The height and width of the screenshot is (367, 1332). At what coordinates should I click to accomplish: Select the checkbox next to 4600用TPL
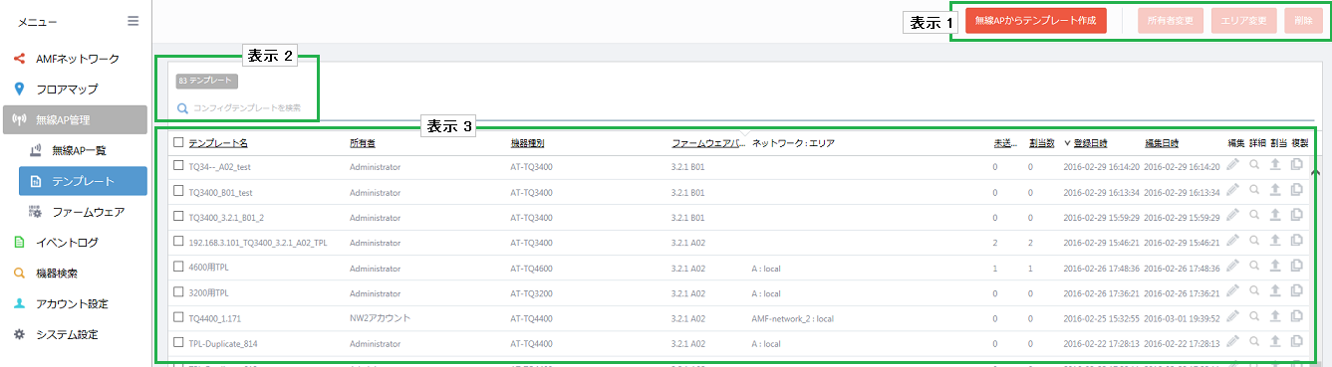[178, 267]
